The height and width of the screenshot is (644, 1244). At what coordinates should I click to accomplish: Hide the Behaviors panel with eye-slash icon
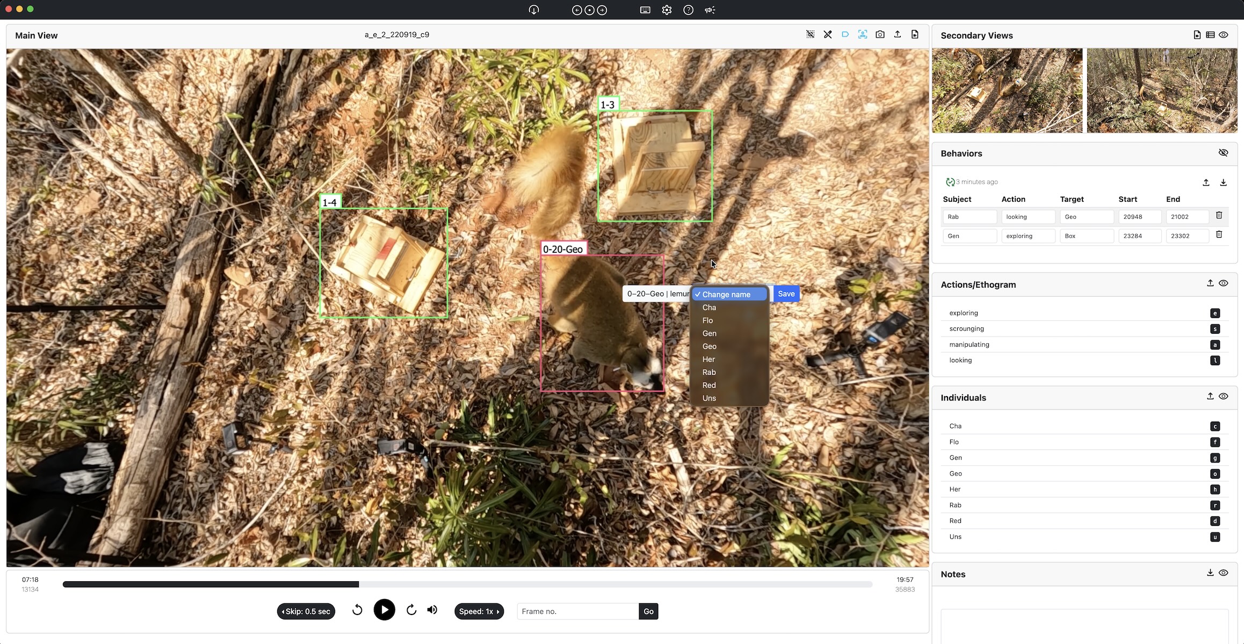1223,153
